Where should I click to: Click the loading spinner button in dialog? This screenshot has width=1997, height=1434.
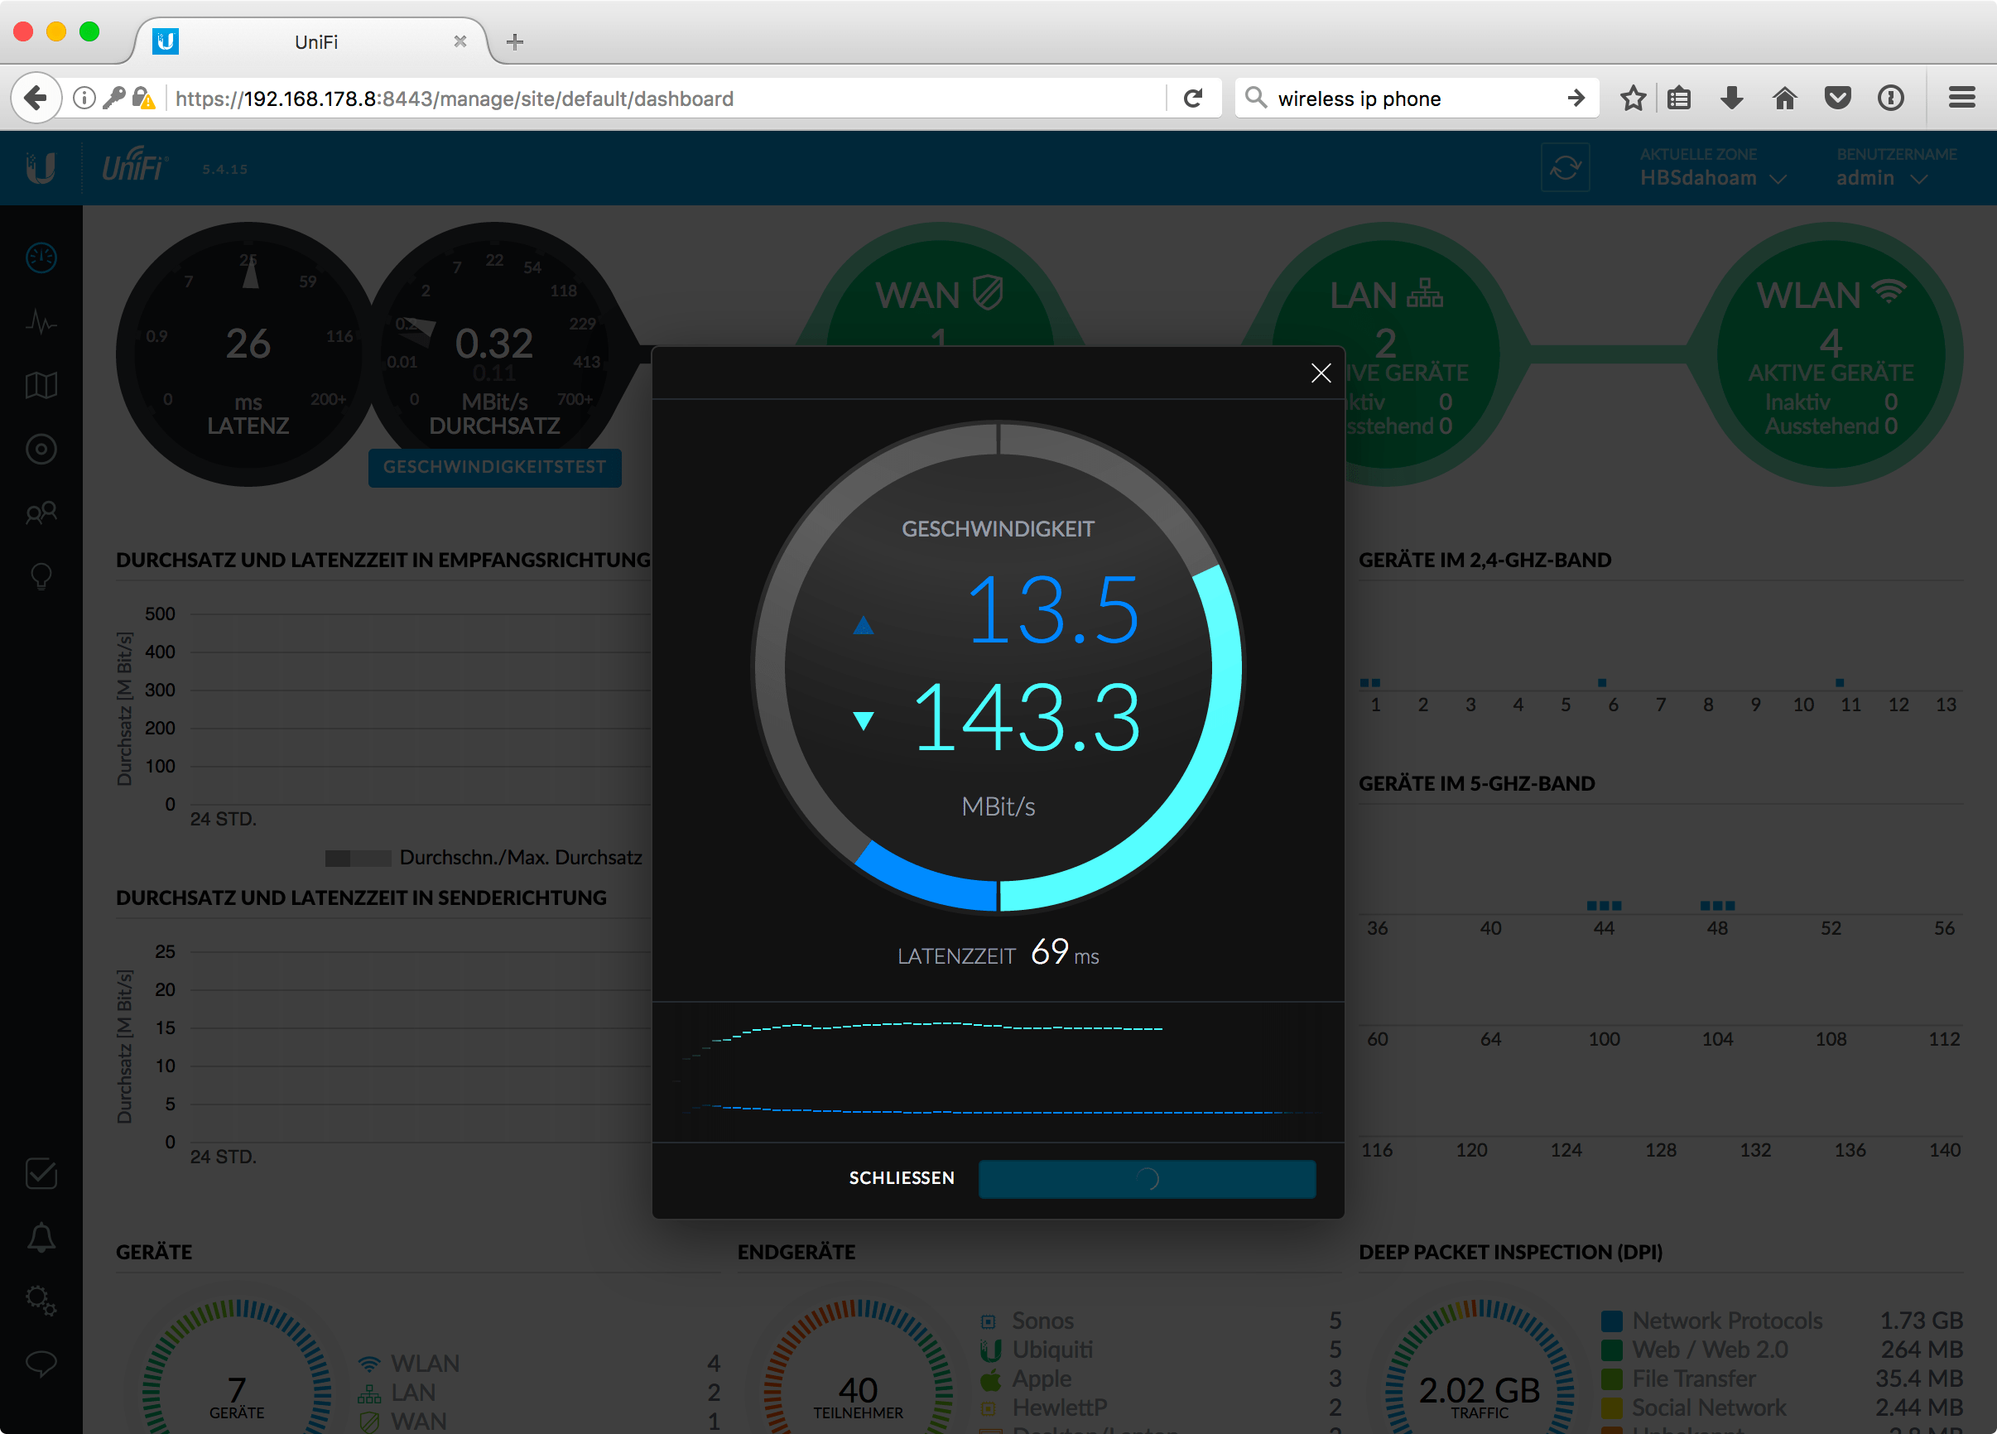[x=1147, y=1179]
